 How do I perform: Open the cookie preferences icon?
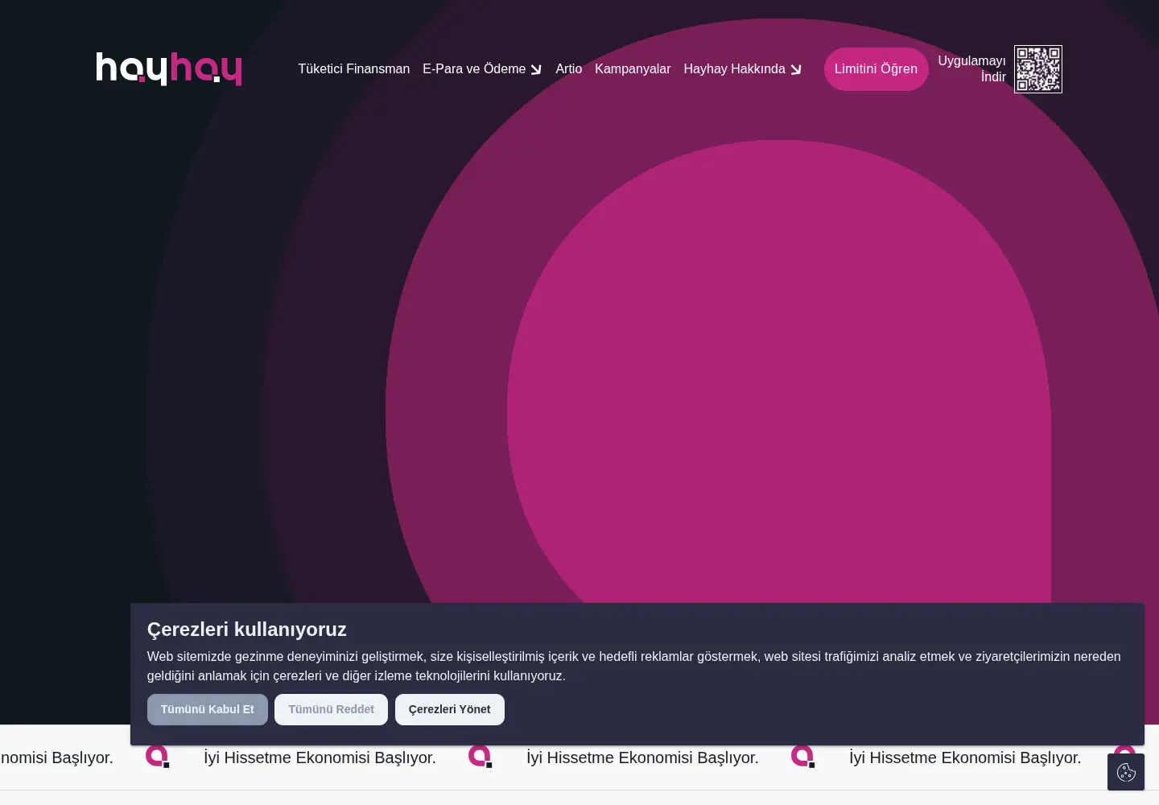pyautogui.click(x=1126, y=772)
